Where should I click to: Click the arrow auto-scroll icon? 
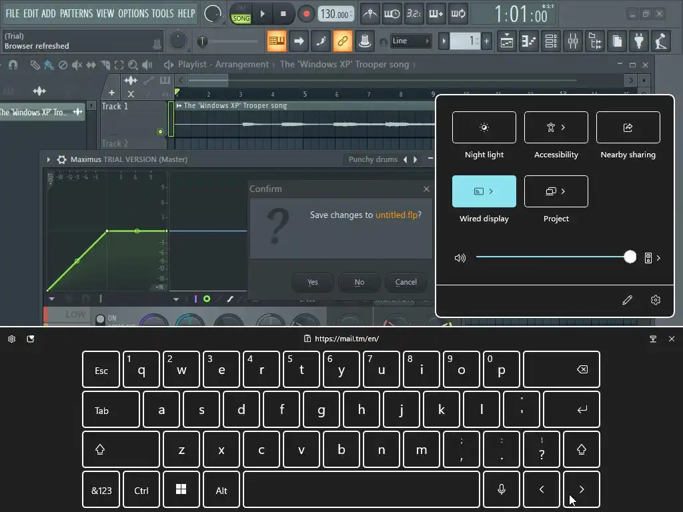pos(299,41)
